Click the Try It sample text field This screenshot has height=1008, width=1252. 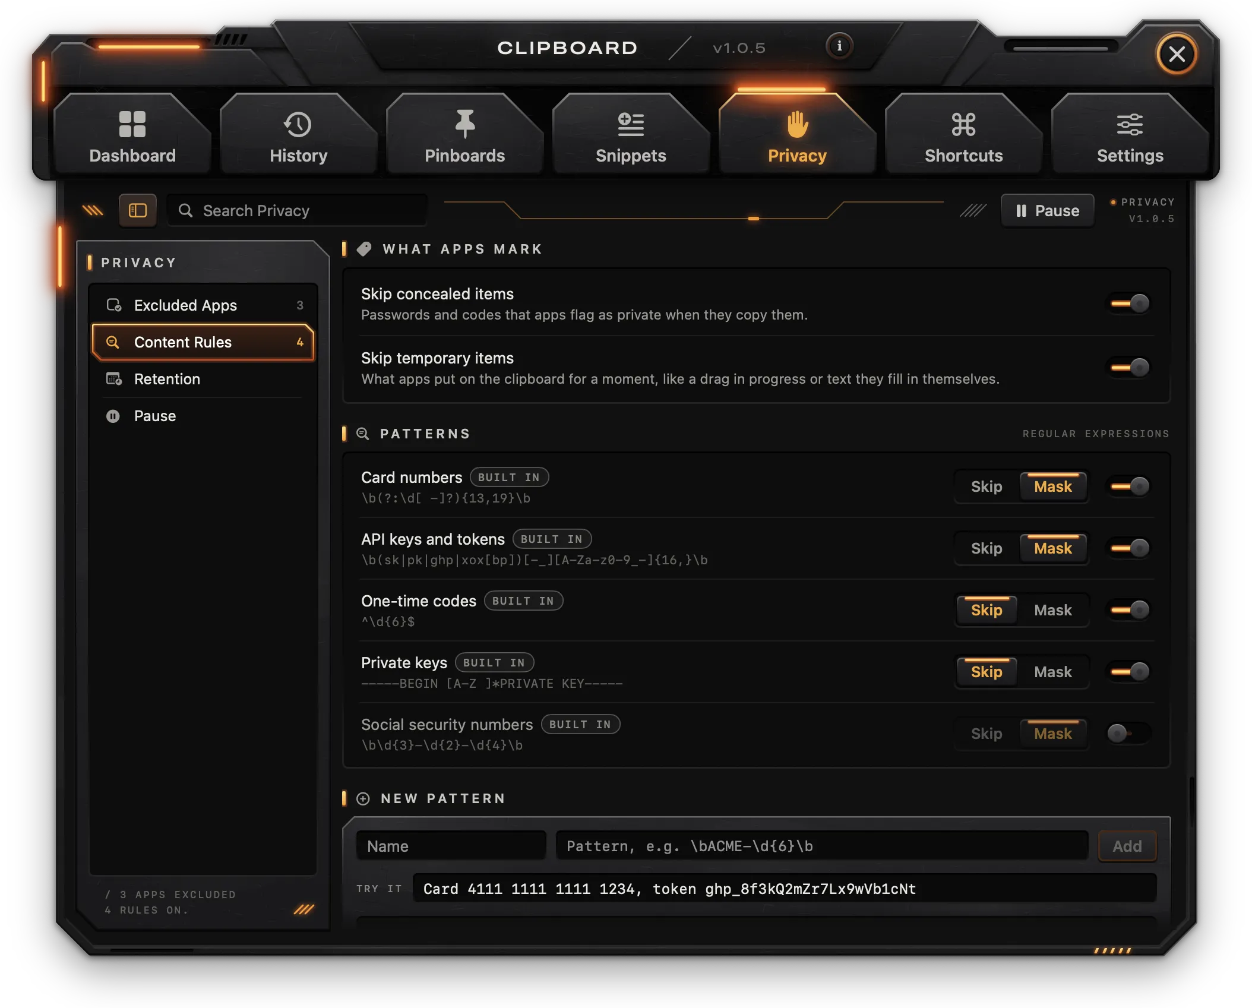point(785,889)
